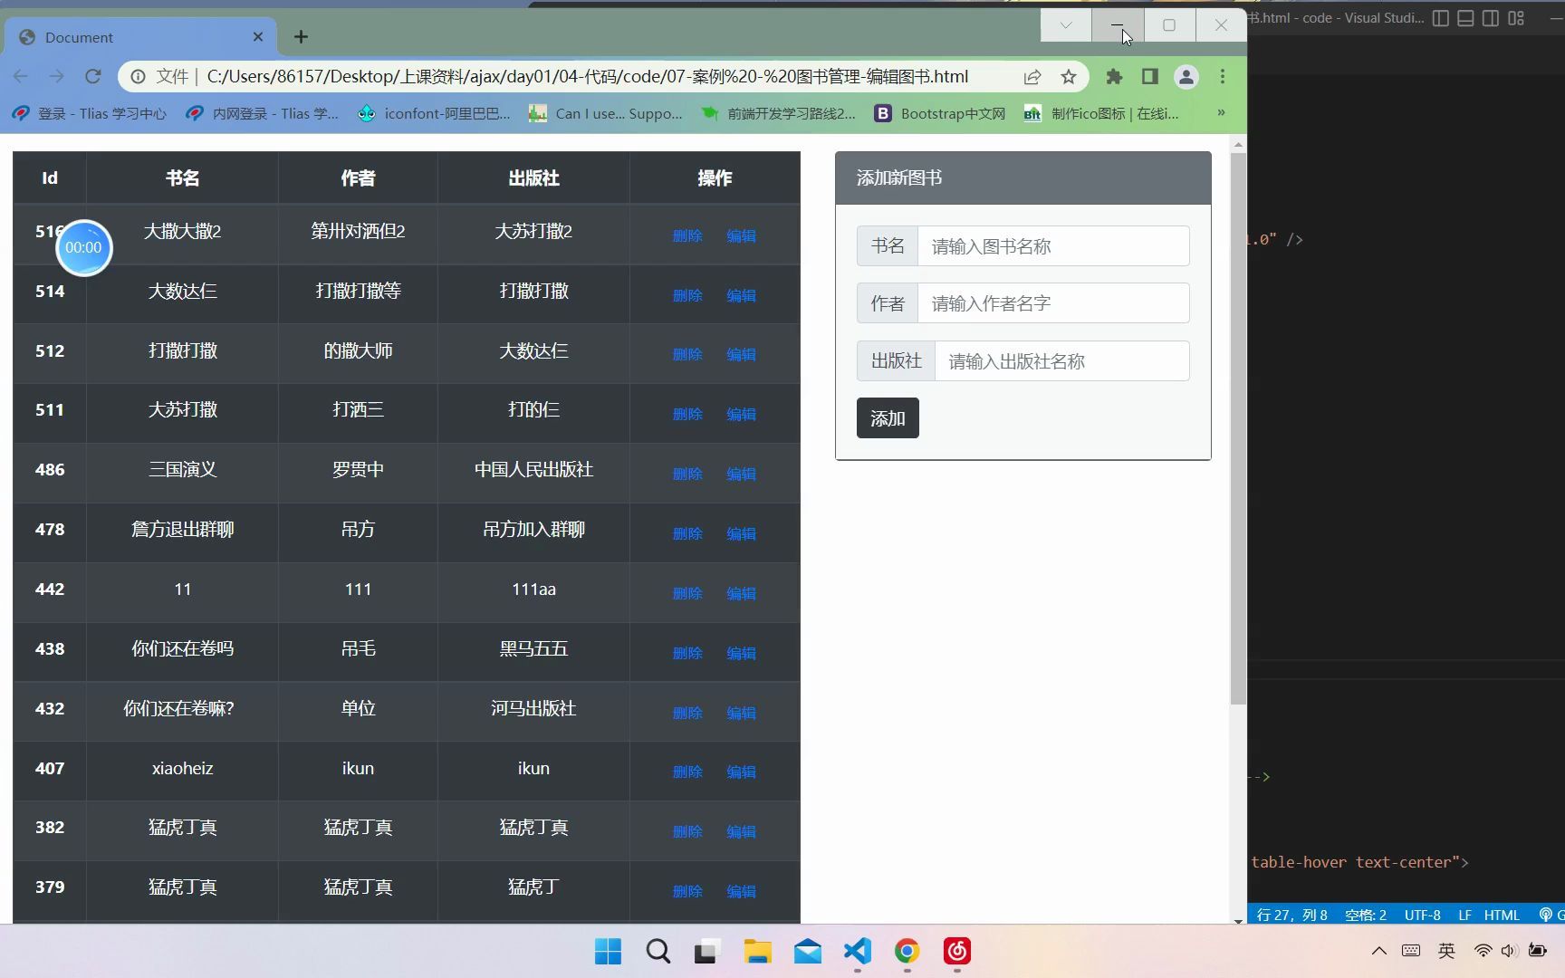Click the page vertical scrollbar thumb
Image resolution: width=1565 pixels, height=978 pixels.
pyautogui.click(x=1238, y=428)
